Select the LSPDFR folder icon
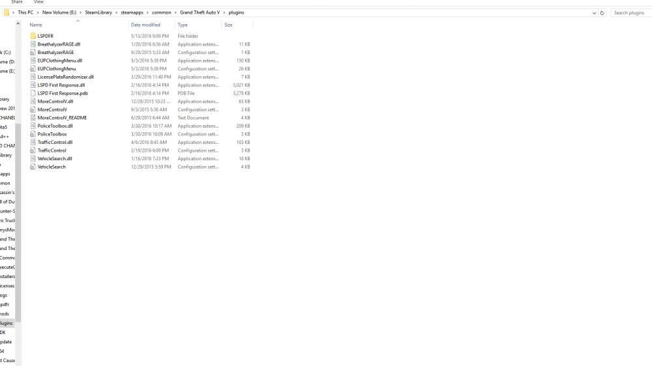The image size is (652, 366). point(33,36)
